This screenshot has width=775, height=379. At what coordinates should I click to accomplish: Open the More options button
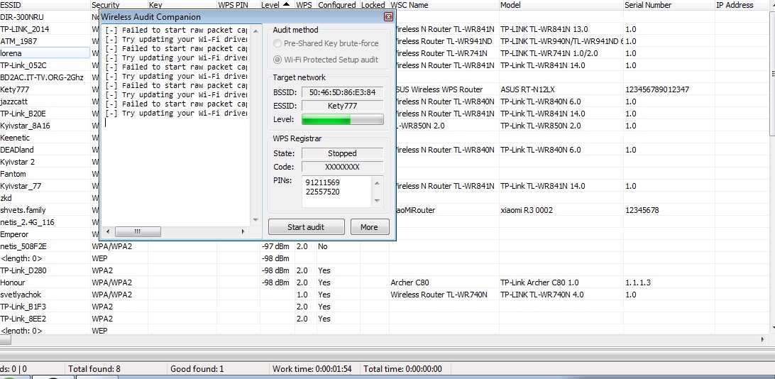(x=369, y=227)
